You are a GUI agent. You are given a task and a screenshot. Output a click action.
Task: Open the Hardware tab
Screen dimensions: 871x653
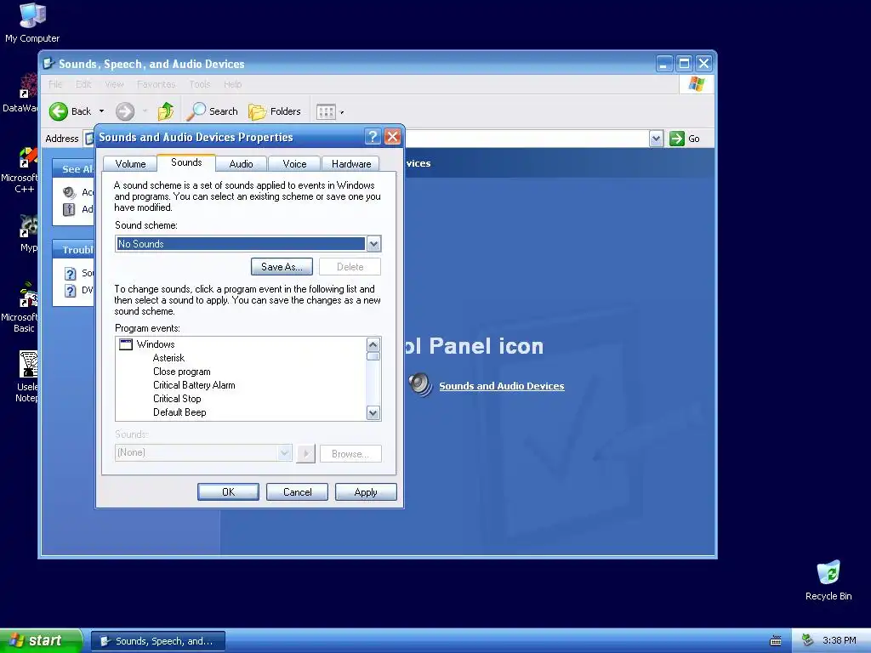351,164
